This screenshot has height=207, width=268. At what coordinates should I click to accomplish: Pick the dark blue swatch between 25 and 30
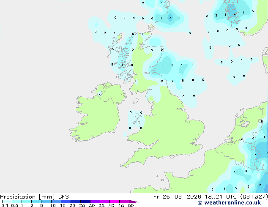click(85, 202)
